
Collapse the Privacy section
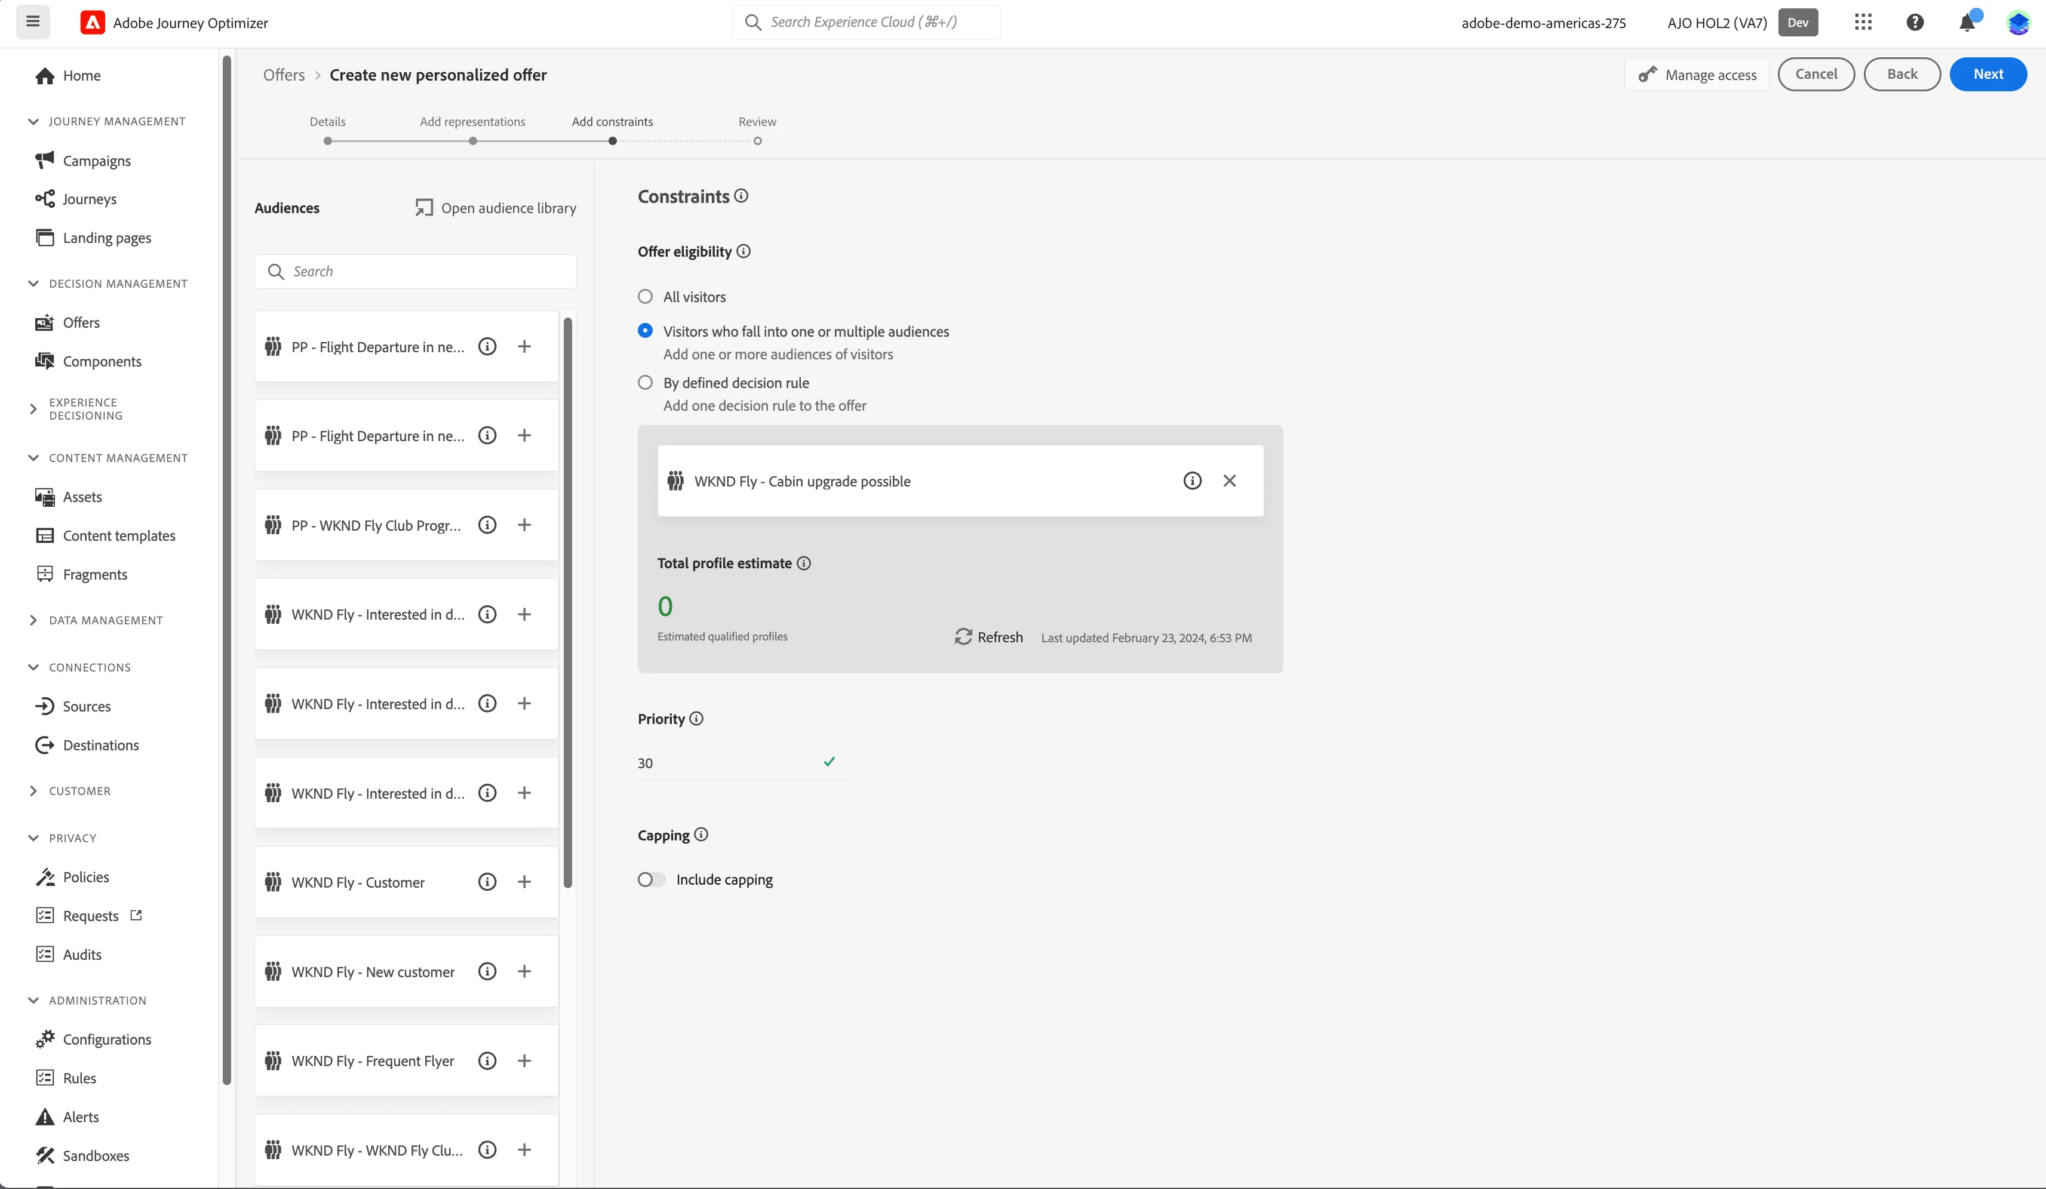tap(33, 837)
